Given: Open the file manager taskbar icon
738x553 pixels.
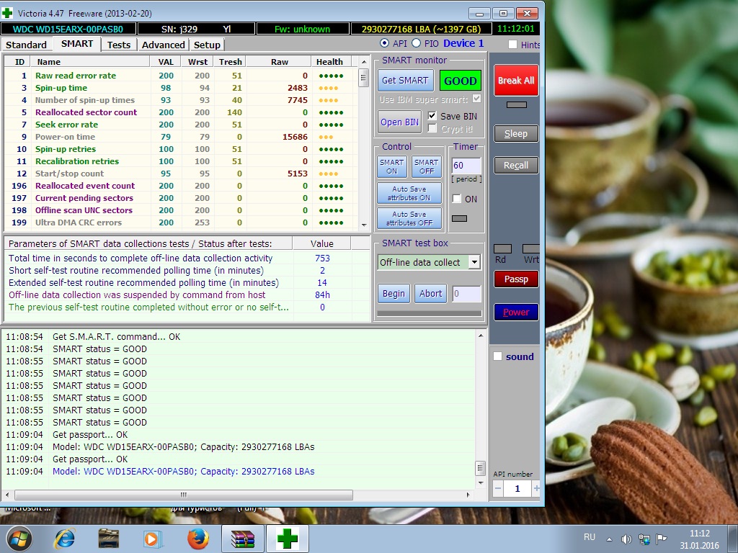Looking at the screenshot, I should pos(108,539).
